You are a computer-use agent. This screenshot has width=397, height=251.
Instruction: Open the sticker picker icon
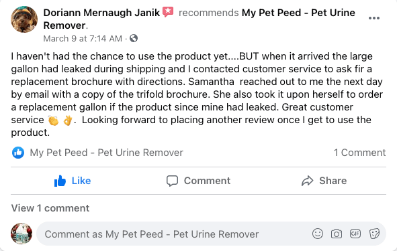[x=374, y=234]
